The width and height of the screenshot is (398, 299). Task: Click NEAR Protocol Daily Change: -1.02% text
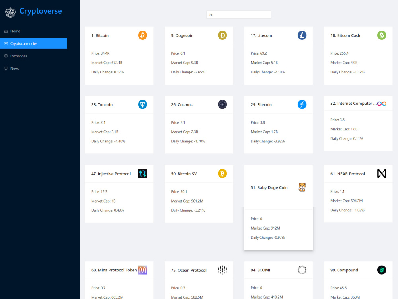click(x=347, y=210)
